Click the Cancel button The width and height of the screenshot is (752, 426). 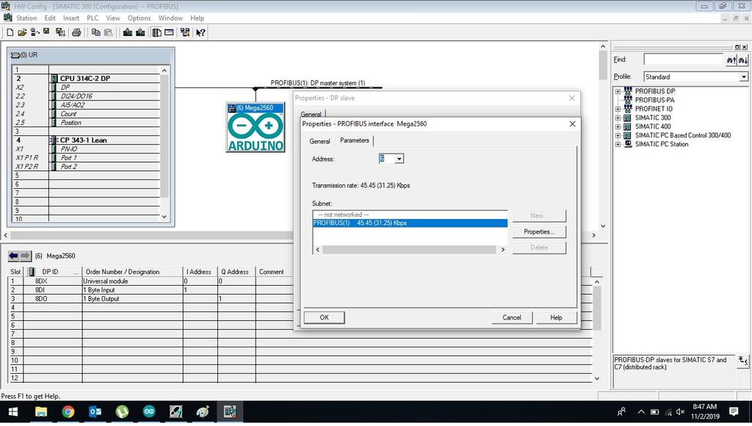pos(512,317)
